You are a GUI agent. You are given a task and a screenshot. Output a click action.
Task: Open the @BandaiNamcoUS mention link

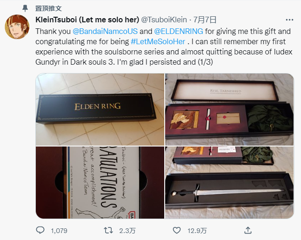pyautogui.click(x=105, y=31)
